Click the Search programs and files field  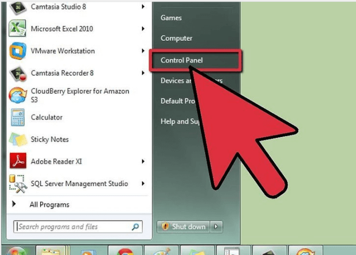pos(78,227)
